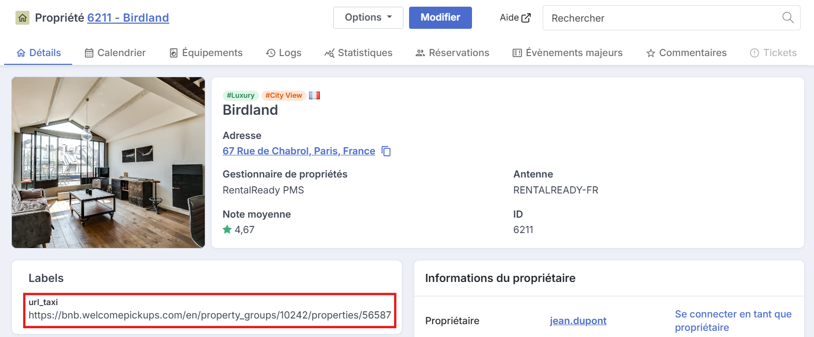Copy the address with the clipboard icon

point(386,151)
